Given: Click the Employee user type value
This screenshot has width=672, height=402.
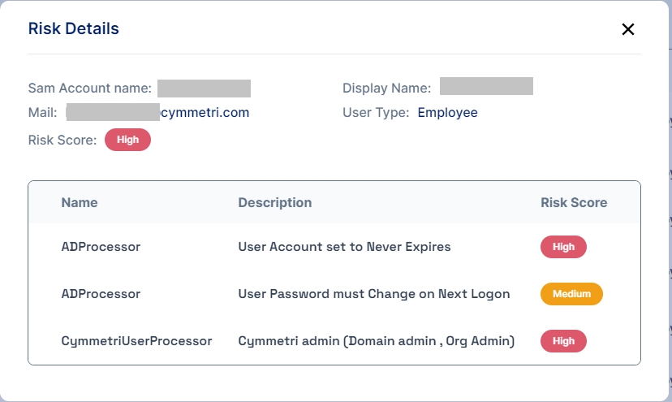Looking at the screenshot, I should point(447,113).
